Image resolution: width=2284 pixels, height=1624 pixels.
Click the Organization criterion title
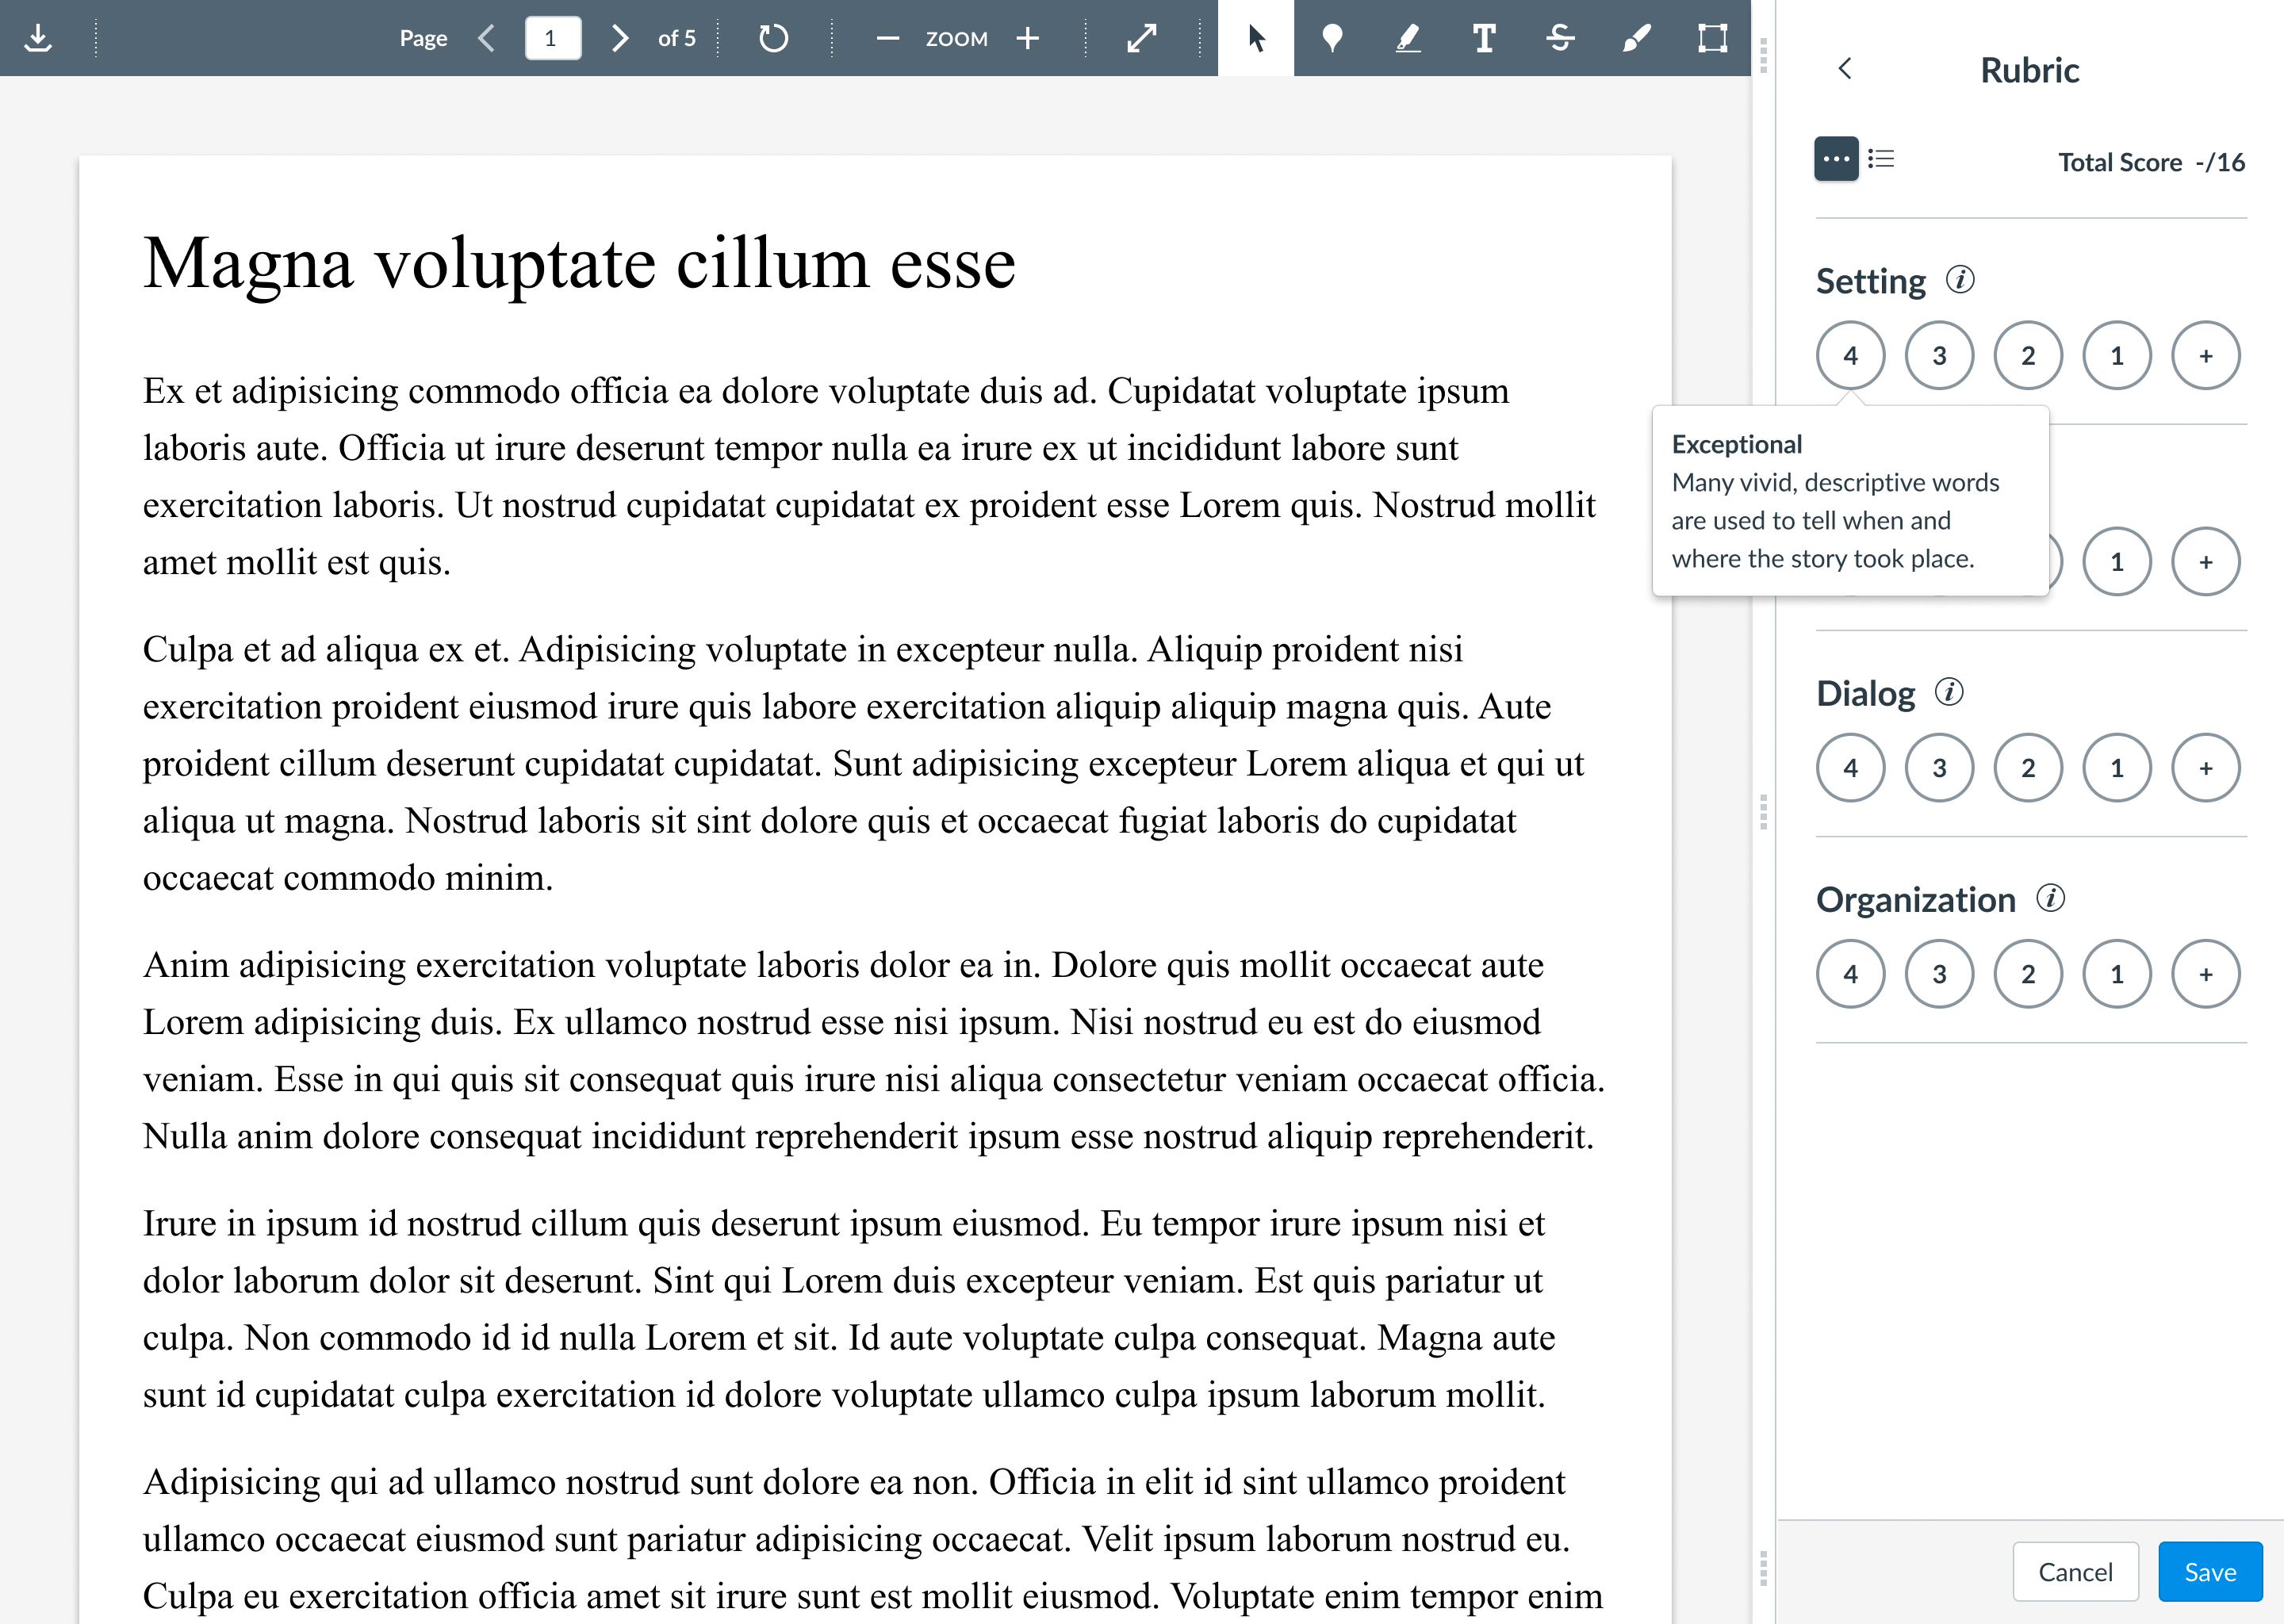point(1915,899)
